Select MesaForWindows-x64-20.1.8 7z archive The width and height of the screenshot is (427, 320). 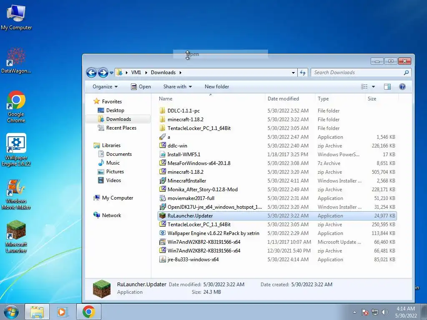pos(277,163)
